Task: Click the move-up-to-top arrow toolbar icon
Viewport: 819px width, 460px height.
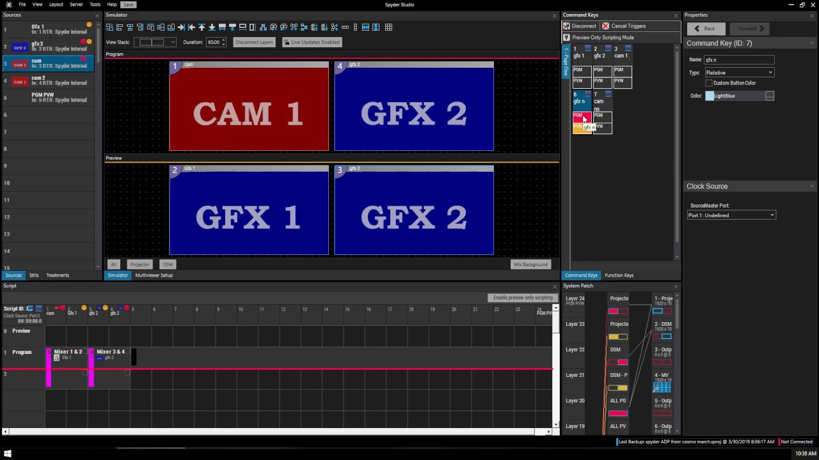Action: click(202, 27)
